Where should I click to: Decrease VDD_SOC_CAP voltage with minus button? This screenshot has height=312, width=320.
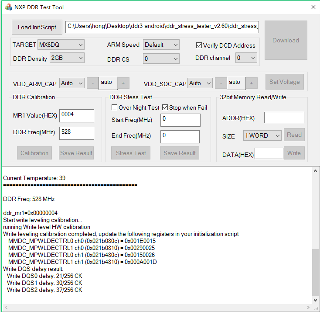(221, 83)
